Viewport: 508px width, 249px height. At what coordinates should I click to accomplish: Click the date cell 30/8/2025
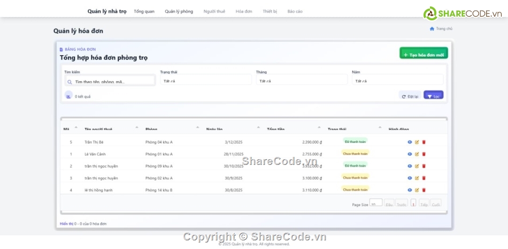(x=234, y=190)
